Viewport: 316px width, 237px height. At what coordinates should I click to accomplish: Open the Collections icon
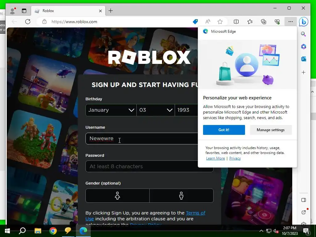(x=264, y=22)
